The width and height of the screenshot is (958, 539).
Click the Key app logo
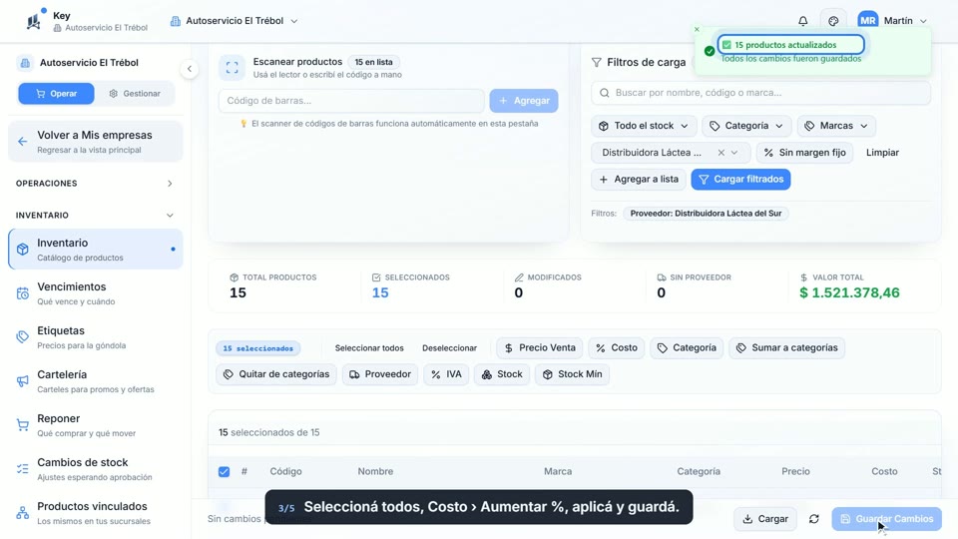34,21
